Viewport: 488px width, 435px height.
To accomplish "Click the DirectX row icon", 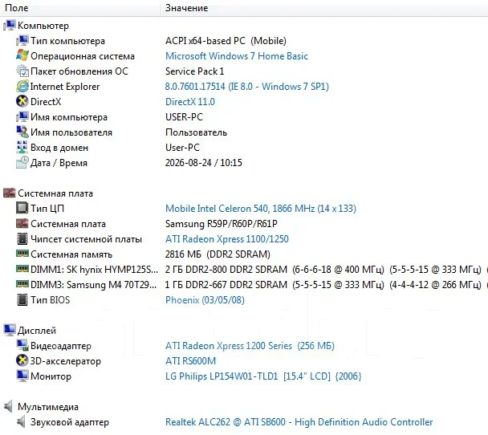I will tap(22, 101).
